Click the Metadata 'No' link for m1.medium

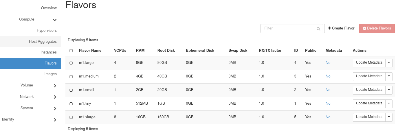328,76
